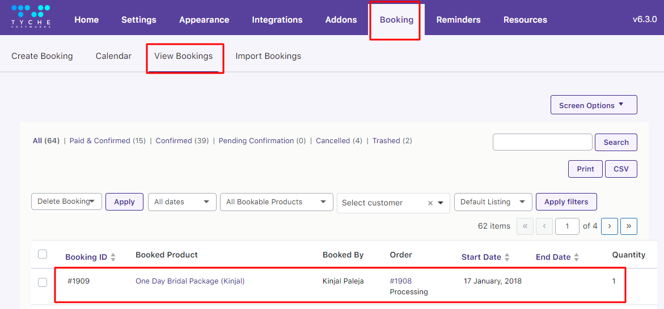Open the All dates filter dropdown
Image resolution: width=664 pixels, height=309 pixels.
pos(182,201)
